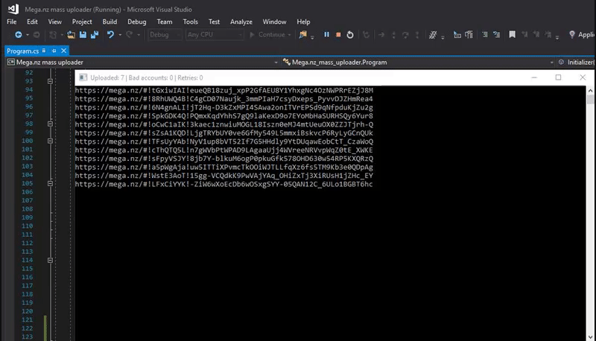
Task: Open the Analyze menu
Action: 241,22
